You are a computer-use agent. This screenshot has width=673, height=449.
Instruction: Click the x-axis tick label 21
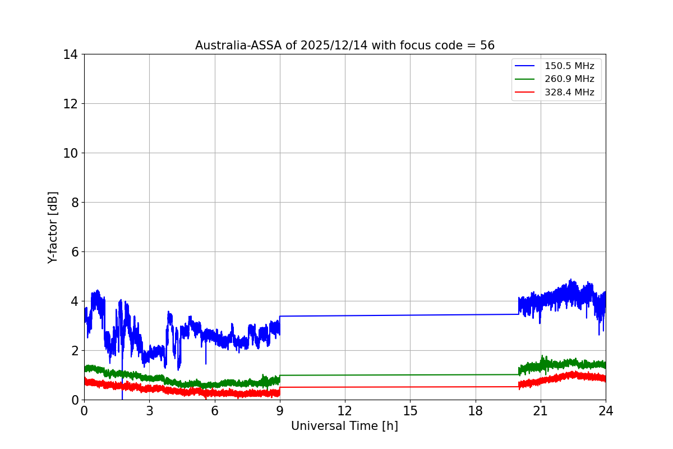(541, 411)
